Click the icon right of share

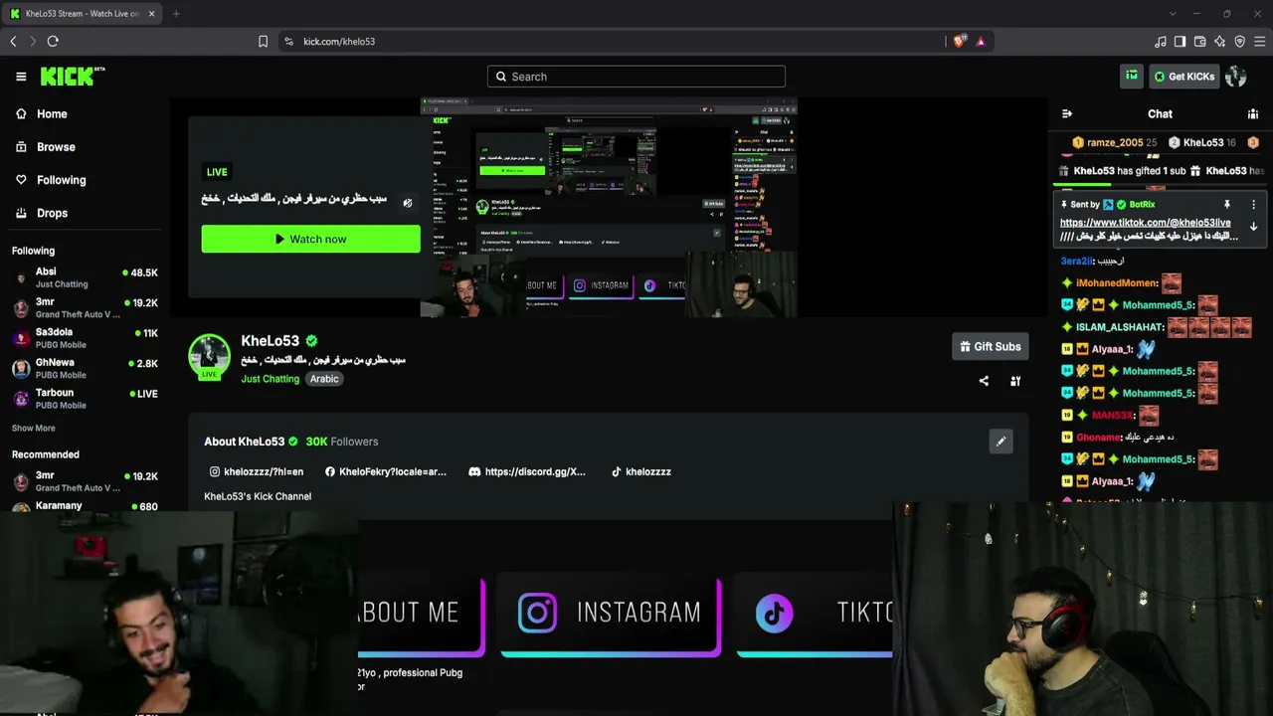click(x=1015, y=381)
